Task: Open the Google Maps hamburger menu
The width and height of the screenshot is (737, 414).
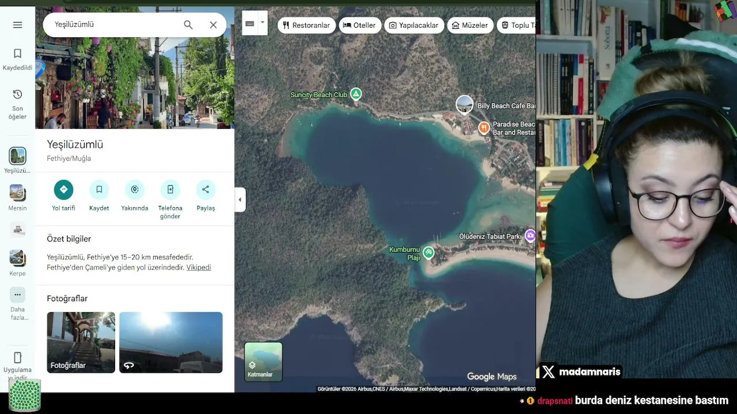Action: tap(17, 25)
